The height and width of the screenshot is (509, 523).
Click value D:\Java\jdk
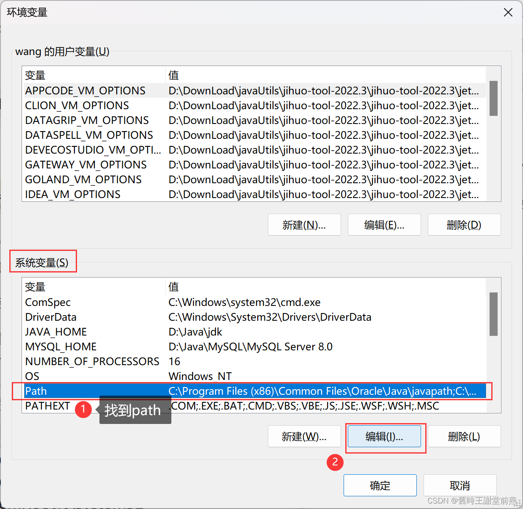point(195,332)
